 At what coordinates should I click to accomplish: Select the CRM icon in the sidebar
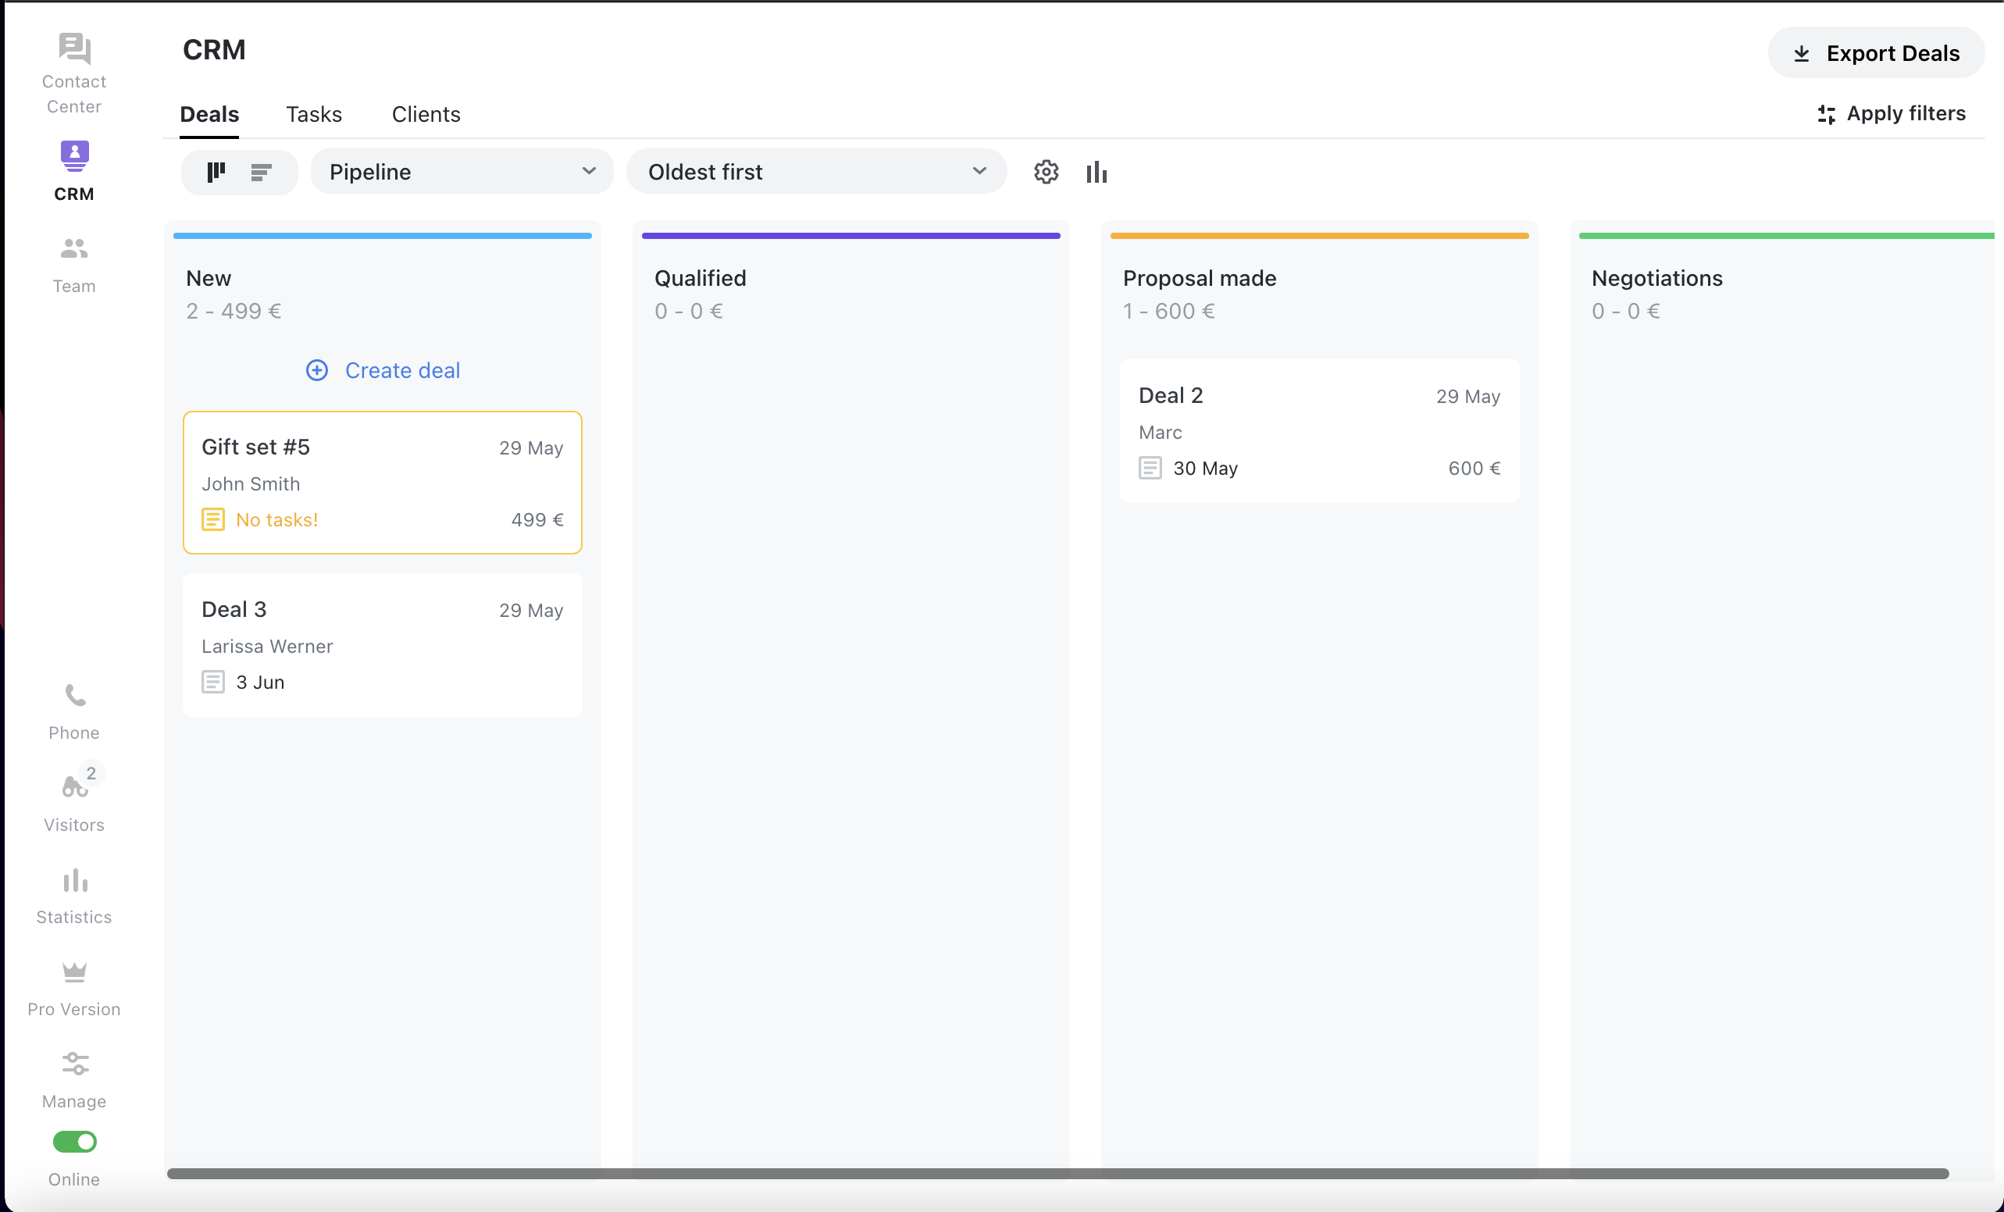pos(73,156)
